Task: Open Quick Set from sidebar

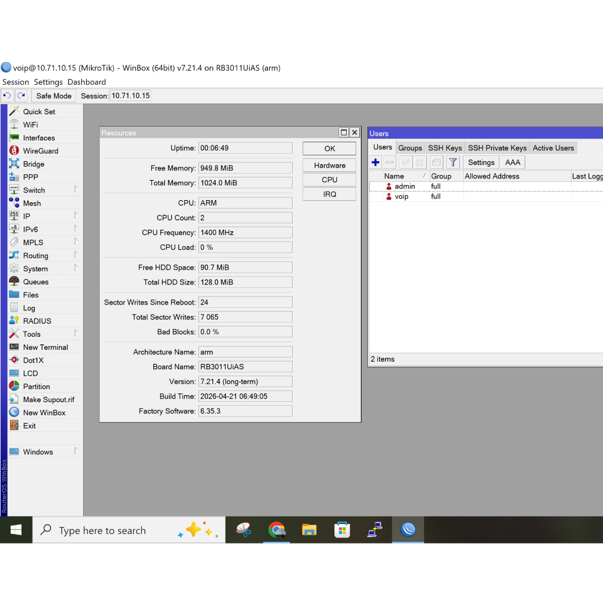Action: pyautogui.click(x=45, y=111)
